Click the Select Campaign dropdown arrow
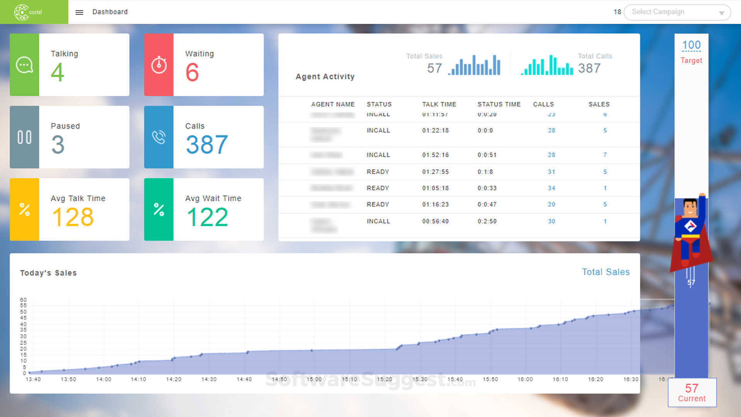The height and width of the screenshot is (417, 741). click(x=721, y=13)
